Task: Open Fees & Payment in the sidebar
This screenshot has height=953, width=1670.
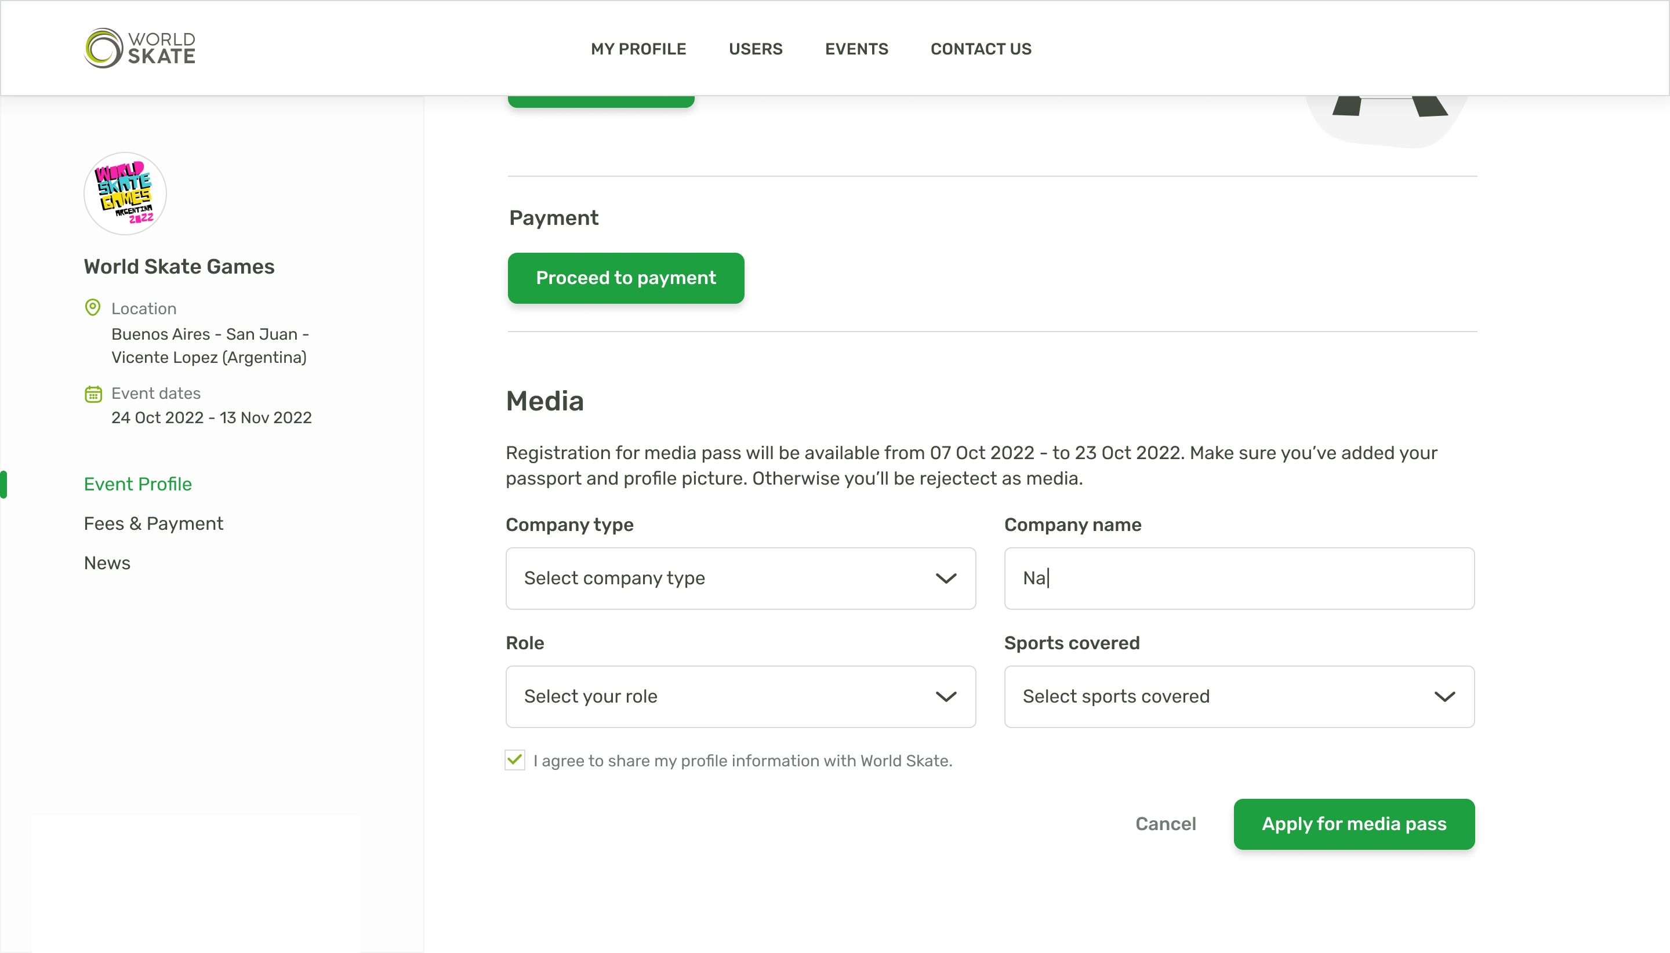Action: pos(153,523)
